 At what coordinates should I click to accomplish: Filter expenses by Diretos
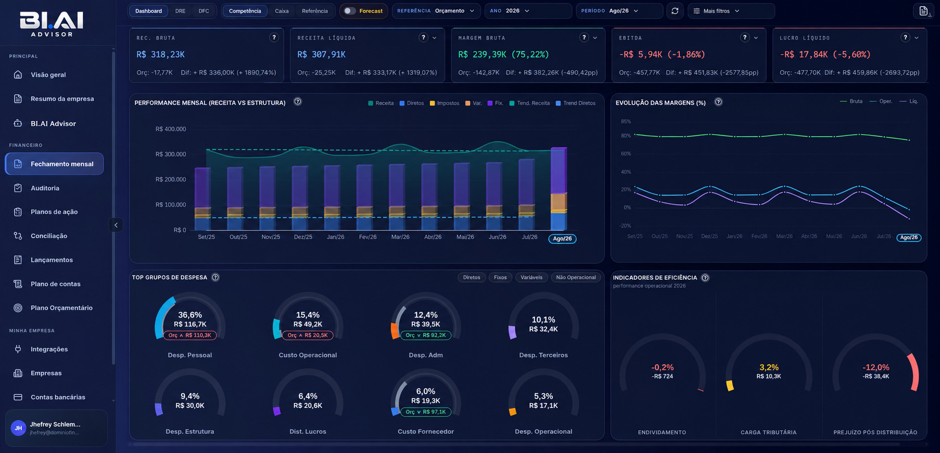point(472,277)
